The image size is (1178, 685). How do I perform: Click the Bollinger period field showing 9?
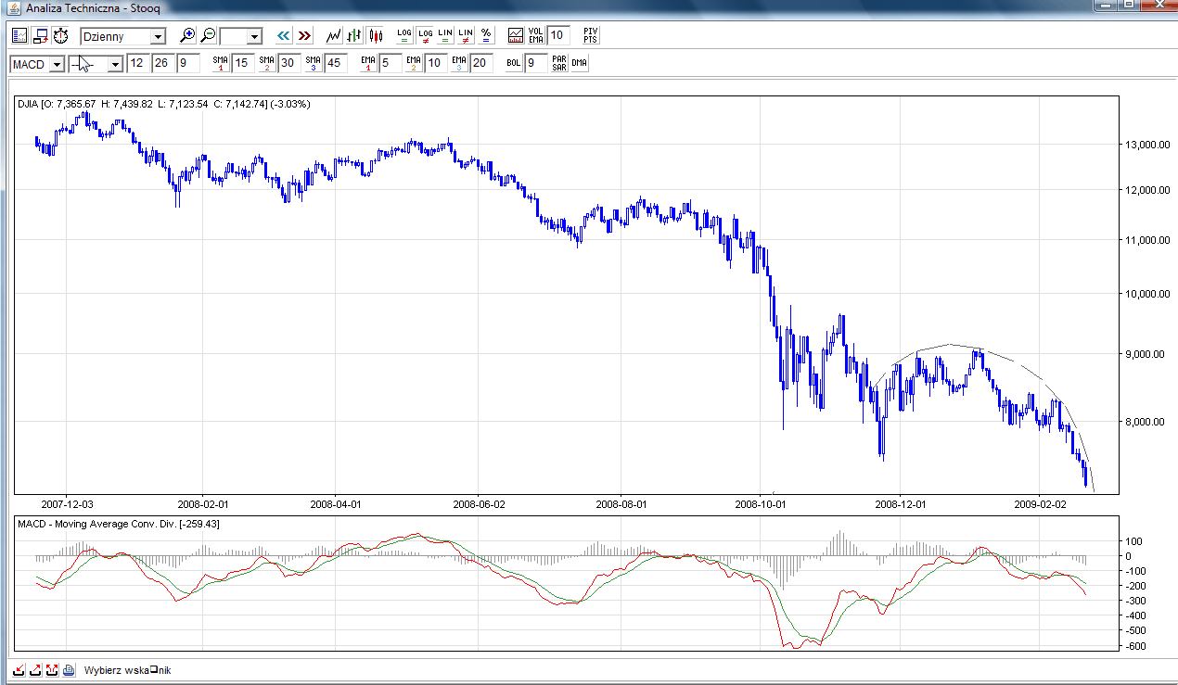(535, 63)
